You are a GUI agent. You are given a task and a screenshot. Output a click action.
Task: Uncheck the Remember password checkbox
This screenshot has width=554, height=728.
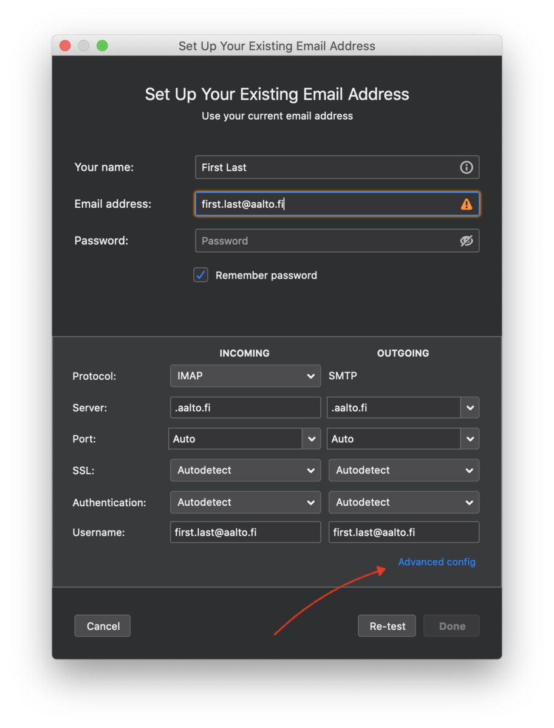click(200, 275)
